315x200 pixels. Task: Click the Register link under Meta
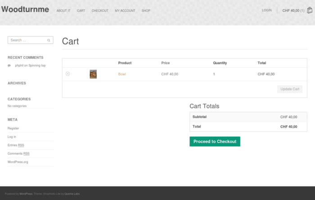pos(13,129)
